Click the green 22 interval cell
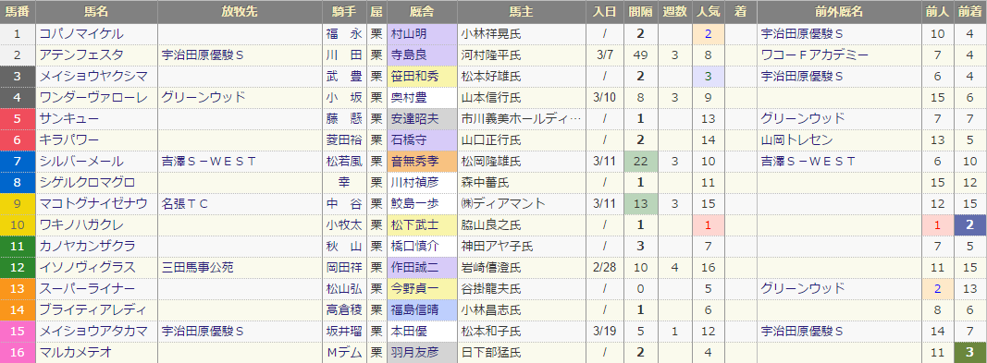Screen dimensions: 987x363 pos(641,162)
